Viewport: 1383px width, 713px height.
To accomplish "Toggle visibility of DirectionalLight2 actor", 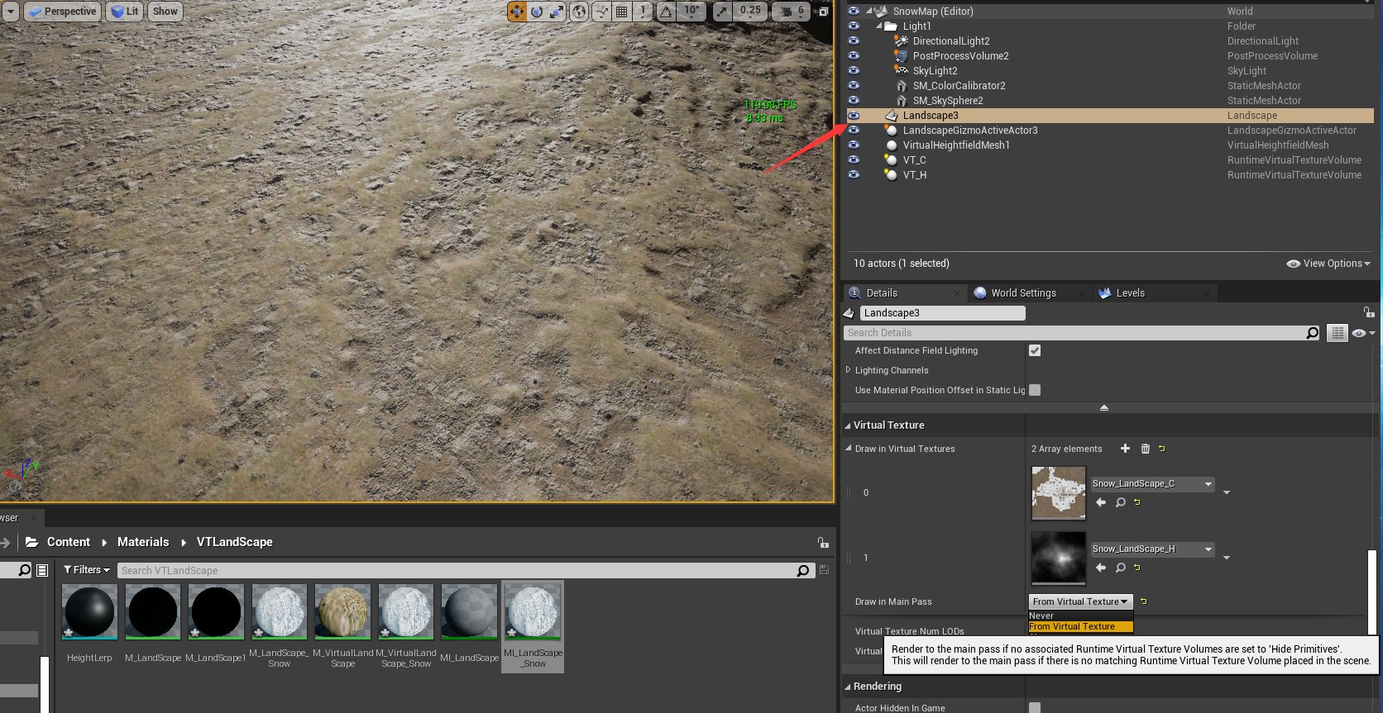I will (x=854, y=41).
